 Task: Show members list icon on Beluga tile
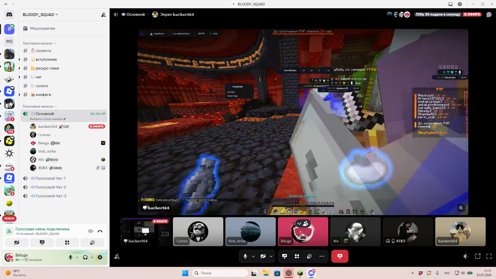(x=306, y=223)
